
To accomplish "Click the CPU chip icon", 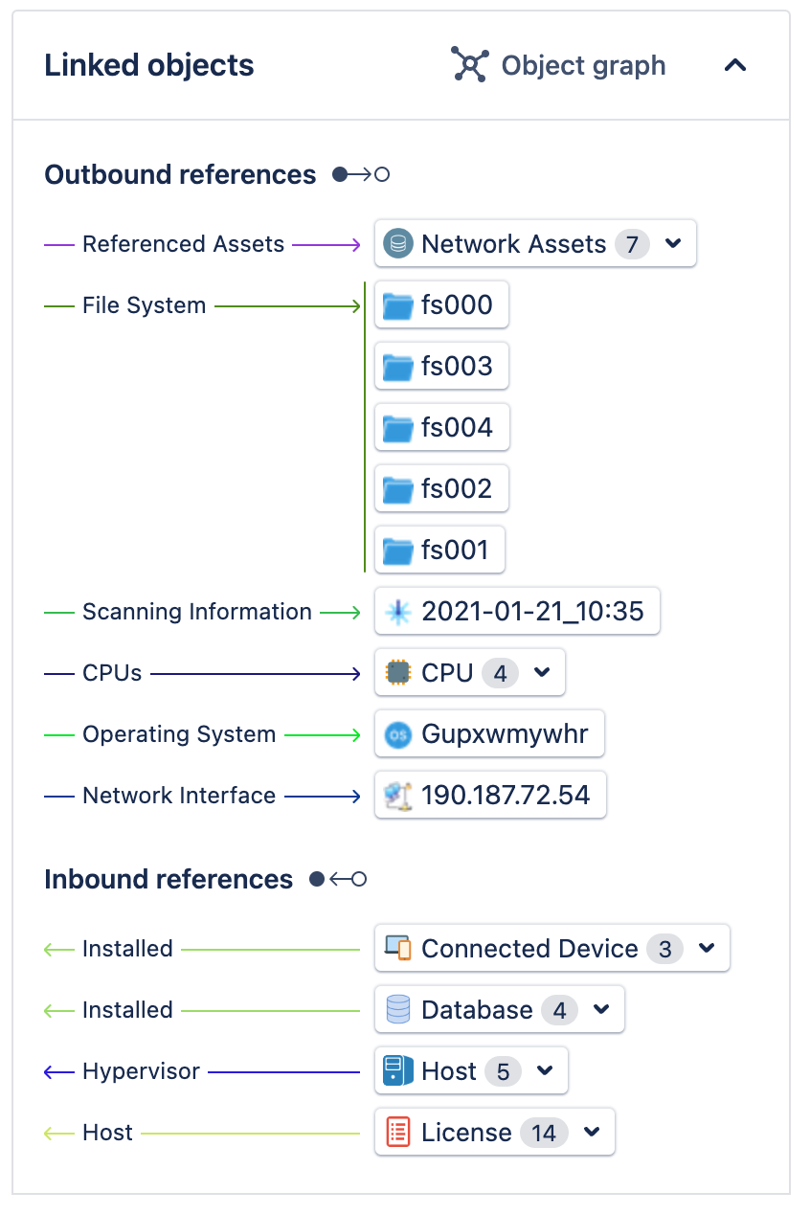I will (397, 673).
